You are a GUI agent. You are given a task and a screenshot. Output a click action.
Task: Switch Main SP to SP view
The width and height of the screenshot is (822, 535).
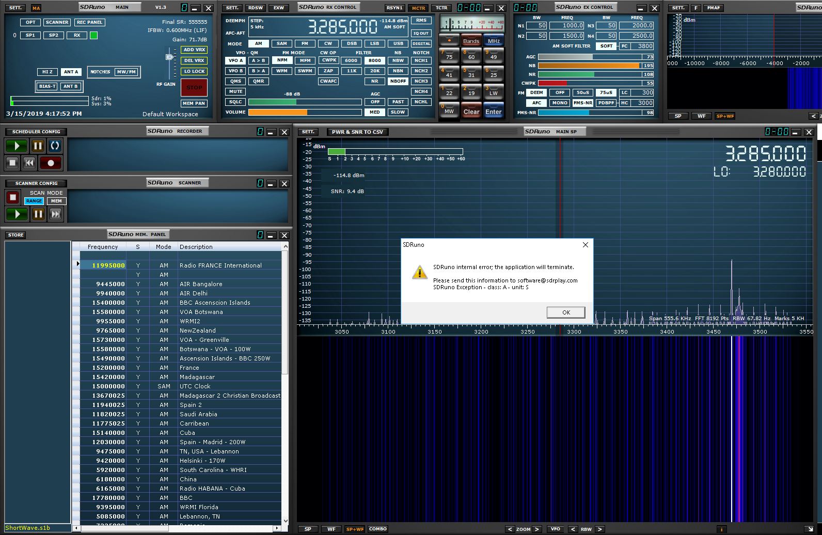[308, 529]
